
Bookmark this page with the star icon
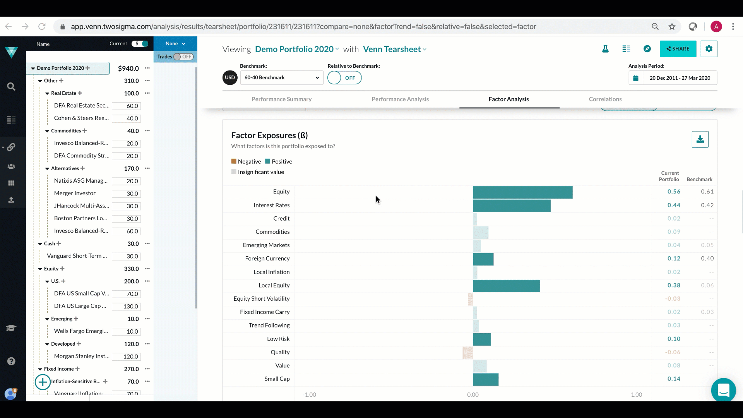click(672, 26)
